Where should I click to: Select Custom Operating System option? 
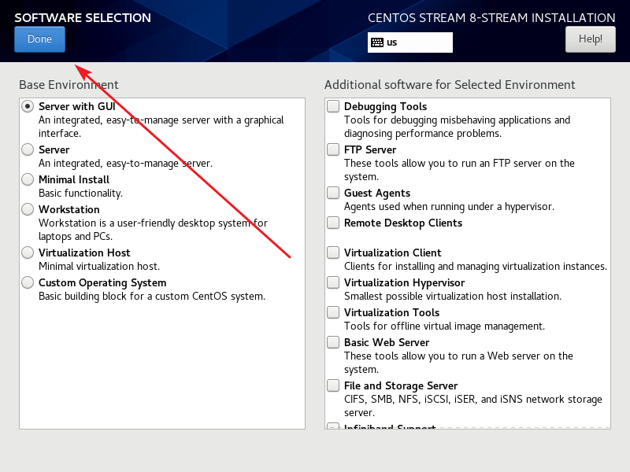coord(28,282)
